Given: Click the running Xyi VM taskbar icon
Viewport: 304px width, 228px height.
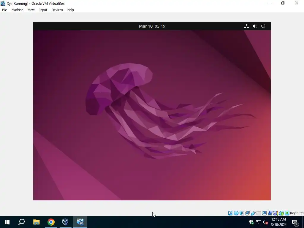Looking at the screenshot, I should coord(80,222).
